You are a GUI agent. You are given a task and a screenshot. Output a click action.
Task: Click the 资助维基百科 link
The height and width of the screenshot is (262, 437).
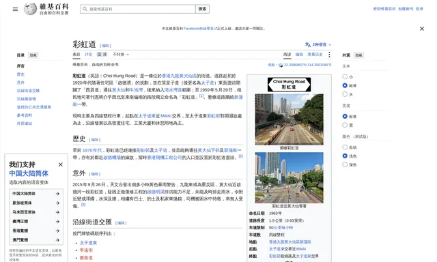click(384, 9)
